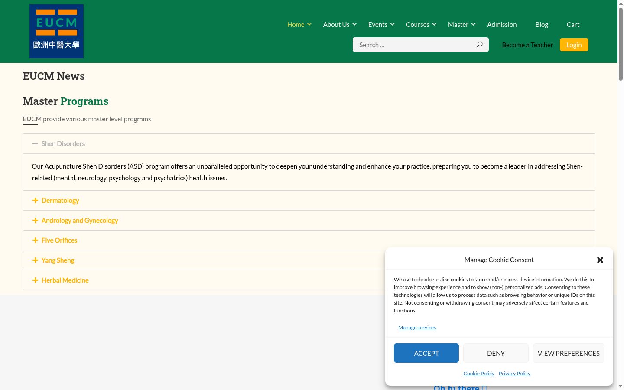Viewport: 624px width, 390px height.
Task: Open the Courses dropdown chevron
Action: (x=434, y=24)
